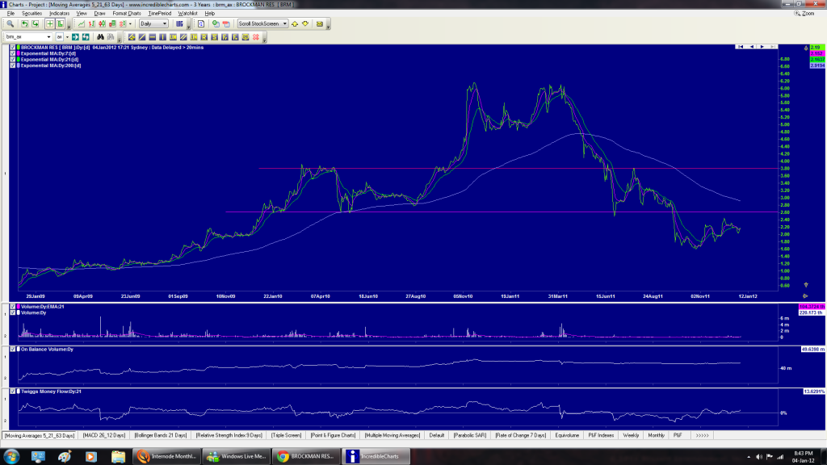Click Zoom button at top right
Screen dimensions: 827x465
[x=805, y=13]
